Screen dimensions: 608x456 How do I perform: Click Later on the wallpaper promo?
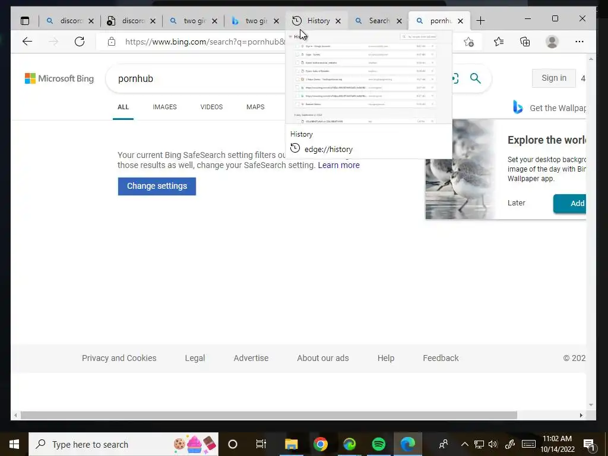(516, 203)
